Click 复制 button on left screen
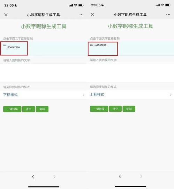 pos(42,109)
